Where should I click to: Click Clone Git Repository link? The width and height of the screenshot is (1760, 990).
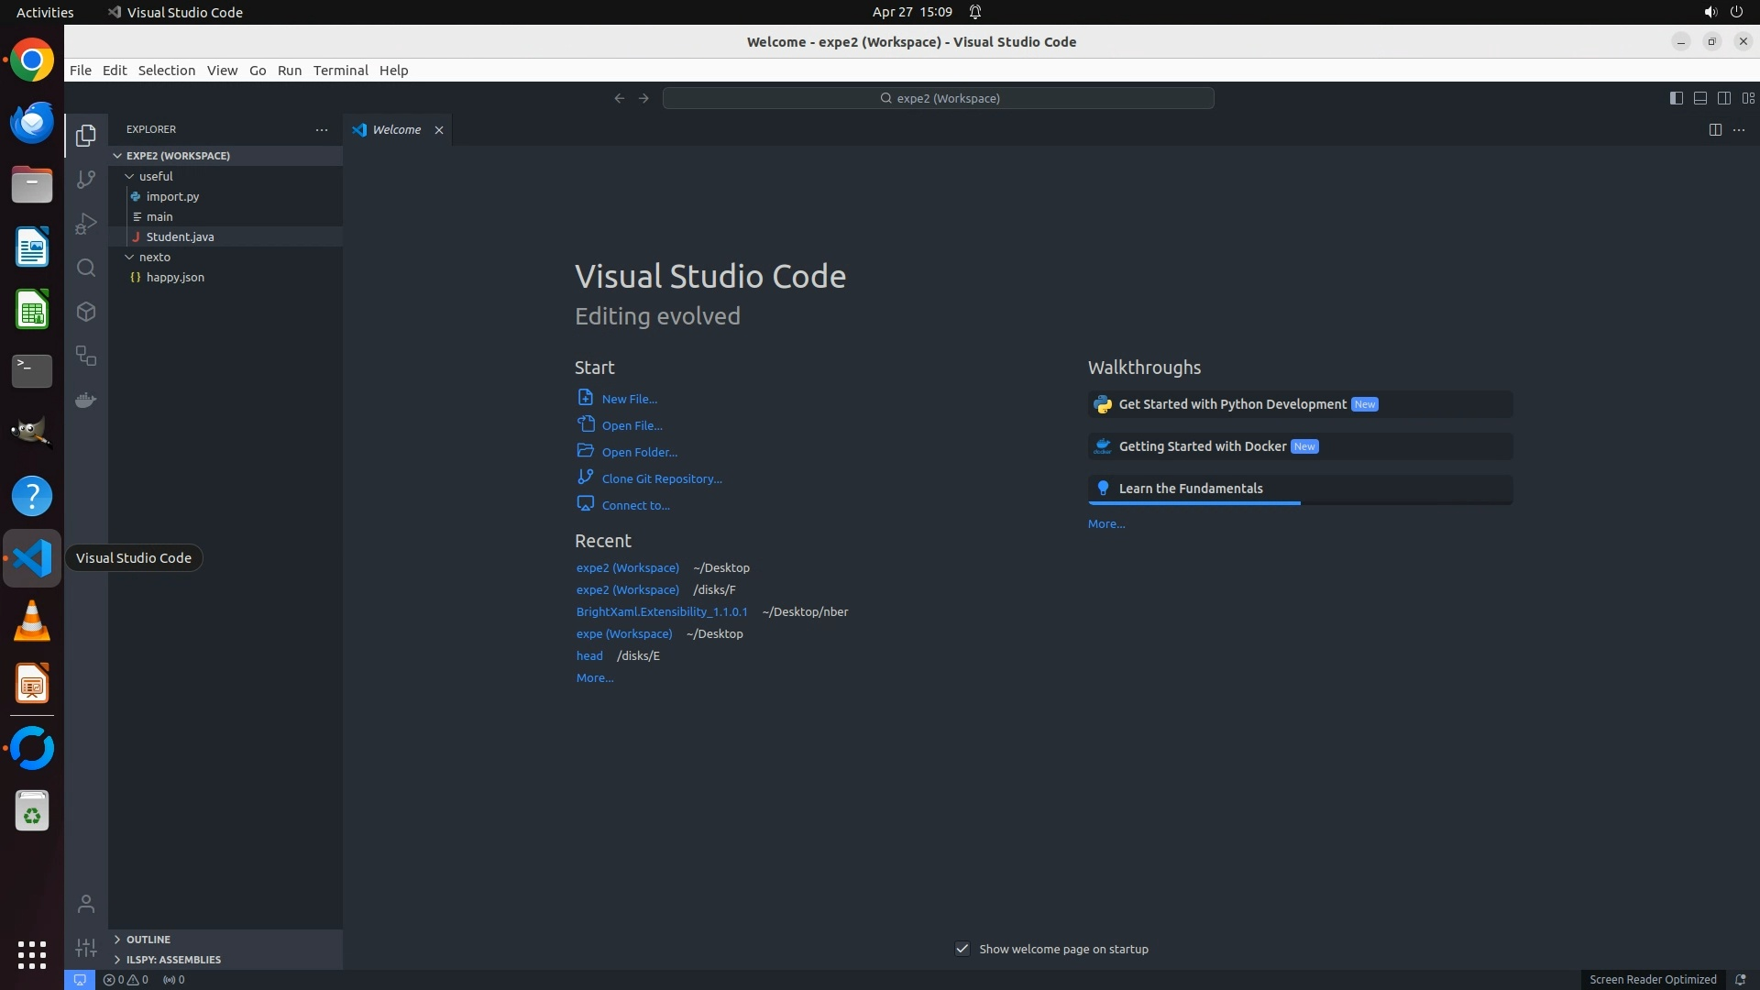661,478
